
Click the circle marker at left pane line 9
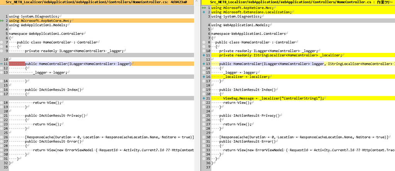[x=2, y=51]
